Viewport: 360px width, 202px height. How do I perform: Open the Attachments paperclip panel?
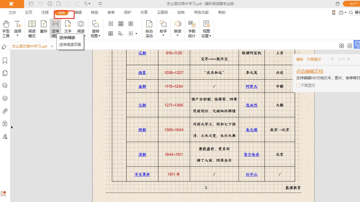tap(5, 111)
